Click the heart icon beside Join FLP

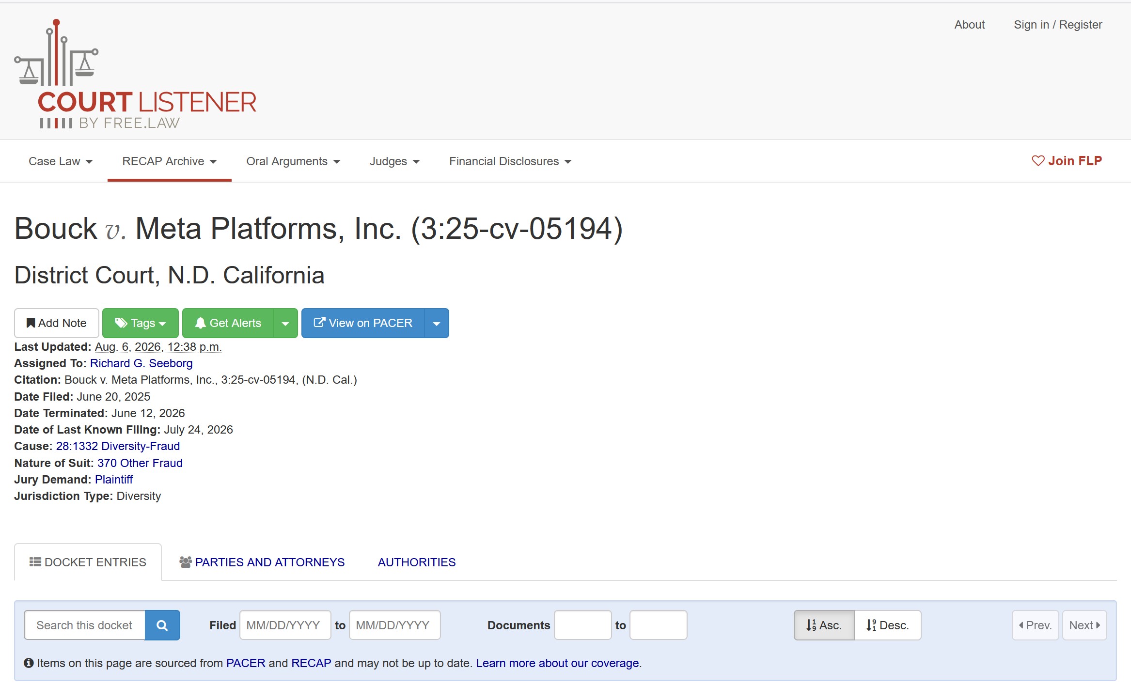click(1038, 161)
